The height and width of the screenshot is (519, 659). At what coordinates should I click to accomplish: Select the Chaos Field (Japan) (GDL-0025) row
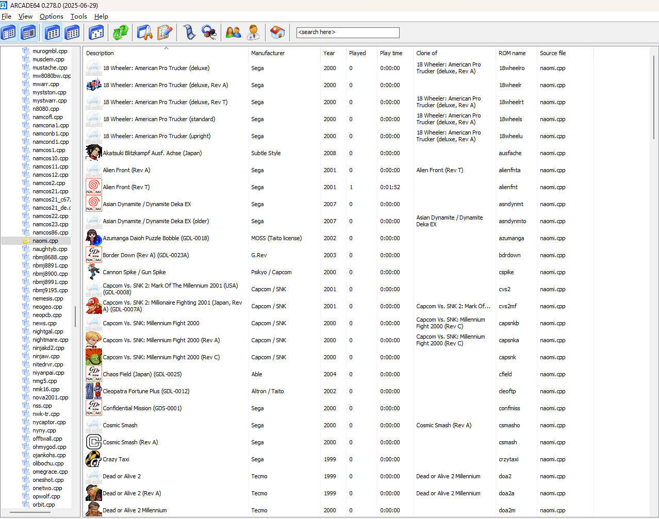tap(338, 374)
